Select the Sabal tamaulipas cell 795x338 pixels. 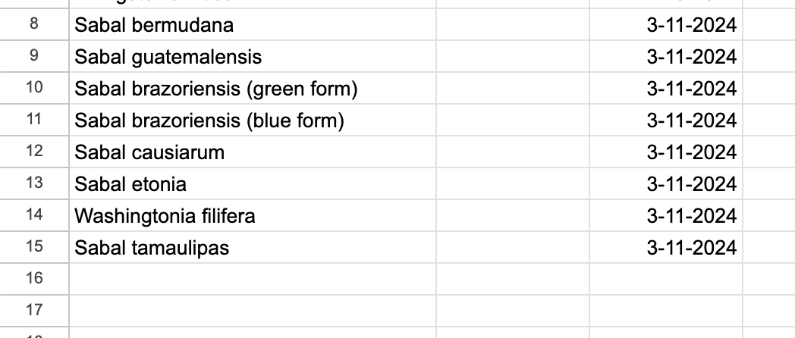(253, 247)
